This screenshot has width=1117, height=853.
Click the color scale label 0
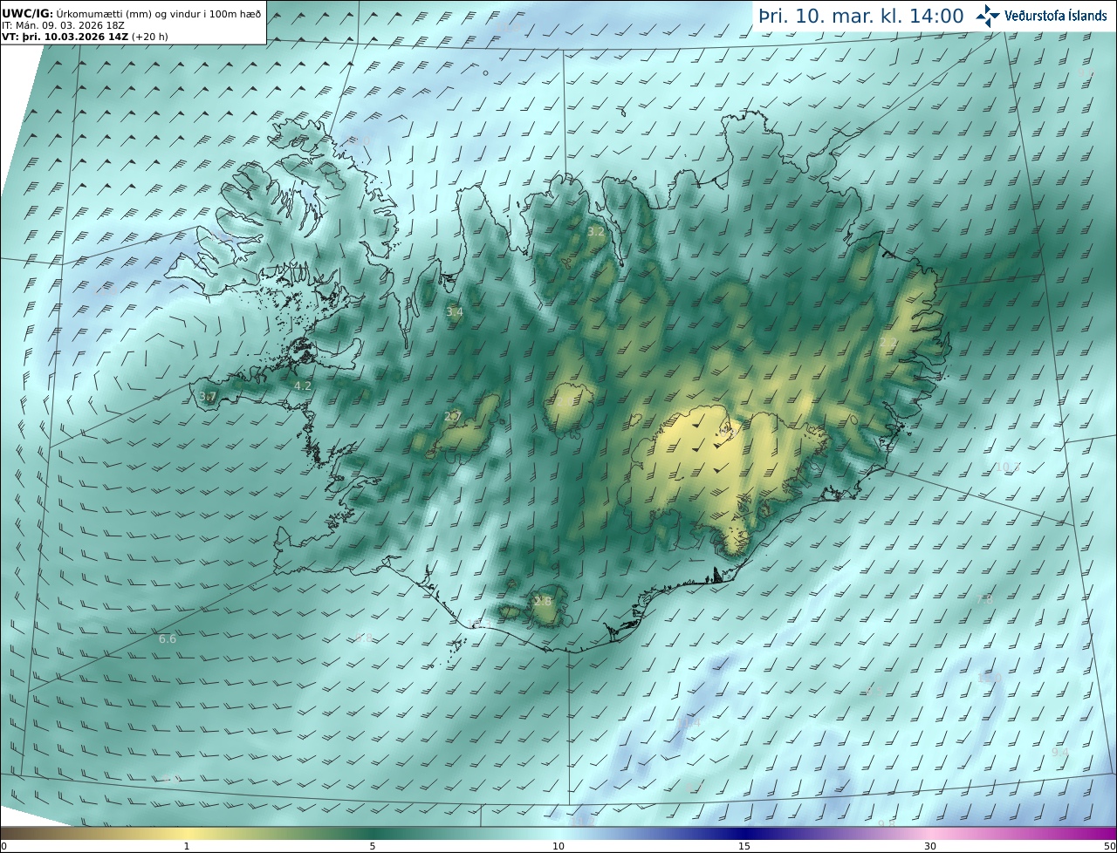pyautogui.click(x=3, y=846)
